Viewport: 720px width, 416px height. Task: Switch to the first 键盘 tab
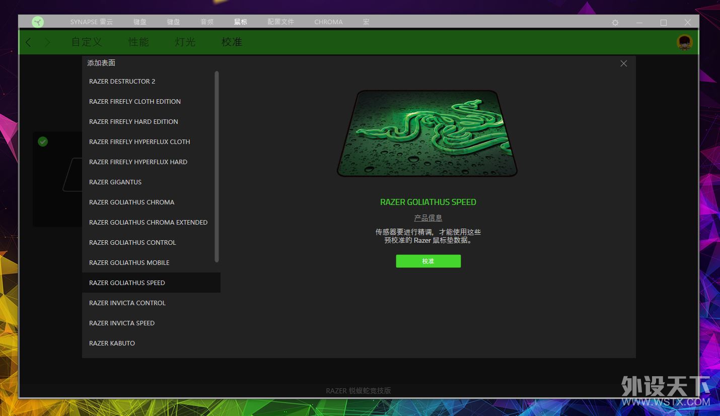point(140,22)
